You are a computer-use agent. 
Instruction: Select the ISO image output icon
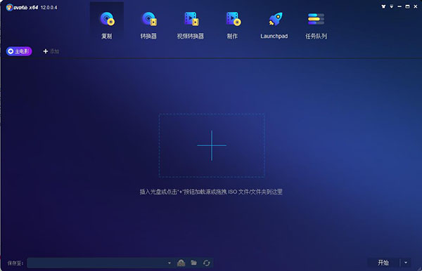[181, 263]
